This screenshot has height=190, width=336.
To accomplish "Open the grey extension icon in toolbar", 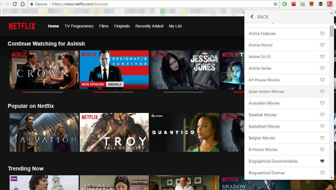I will (303, 4).
